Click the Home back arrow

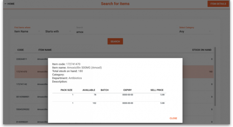(x=6, y=4)
